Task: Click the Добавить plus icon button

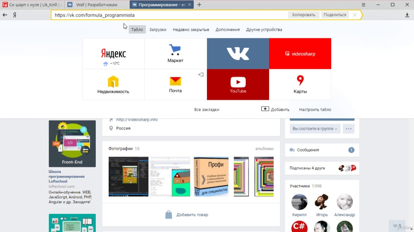Action: [275, 109]
